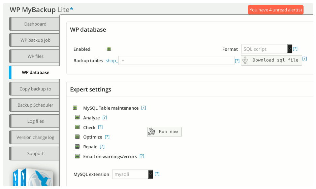Click the download arrow icon on sql file button
Screen dimensions: 316x189
(245, 60)
